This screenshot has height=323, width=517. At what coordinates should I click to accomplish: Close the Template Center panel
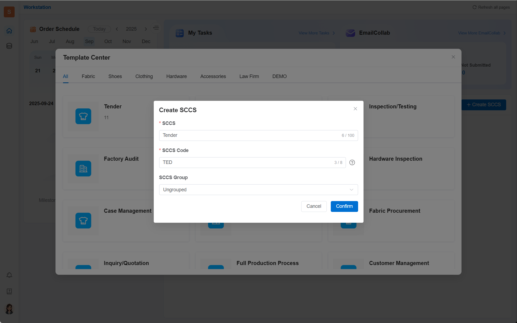(x=453, y=57)
